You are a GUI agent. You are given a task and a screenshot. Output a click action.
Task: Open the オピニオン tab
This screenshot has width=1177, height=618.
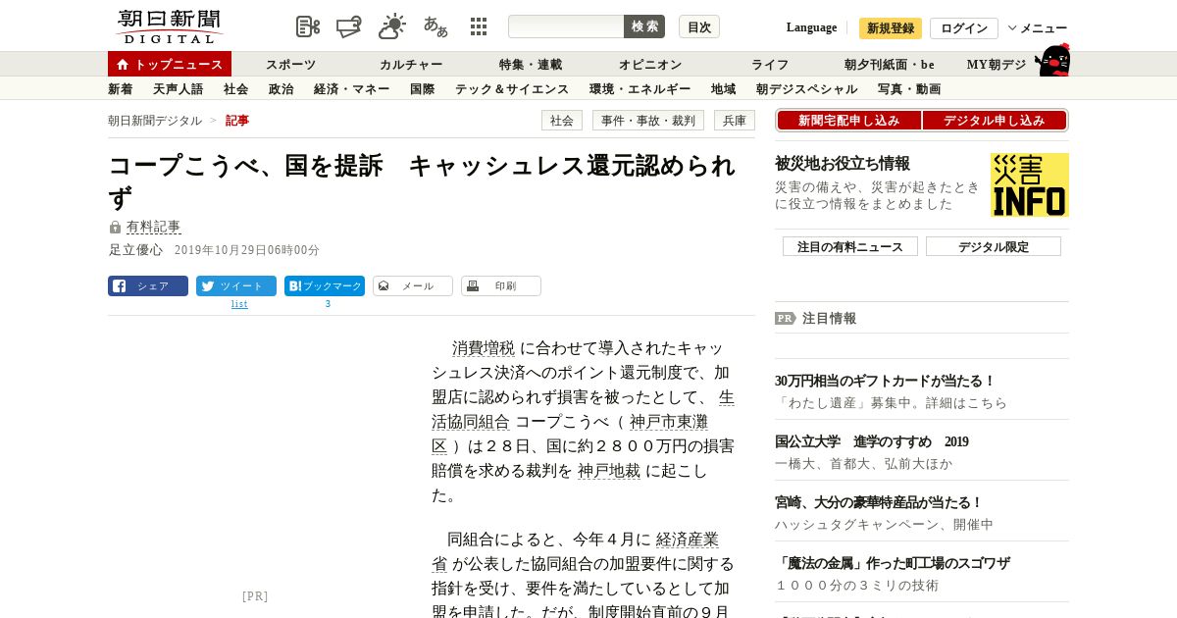pos(650,64)
